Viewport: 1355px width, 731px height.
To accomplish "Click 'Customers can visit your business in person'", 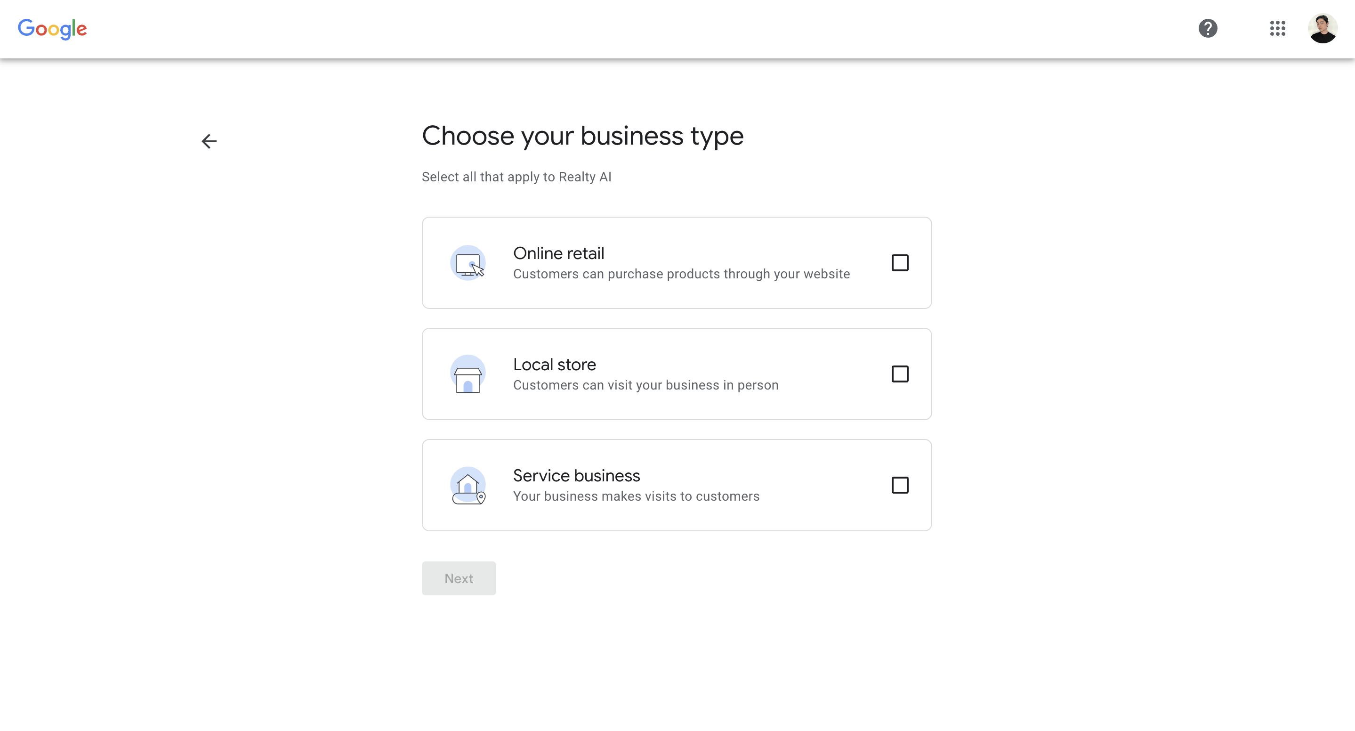I will 645,385.
